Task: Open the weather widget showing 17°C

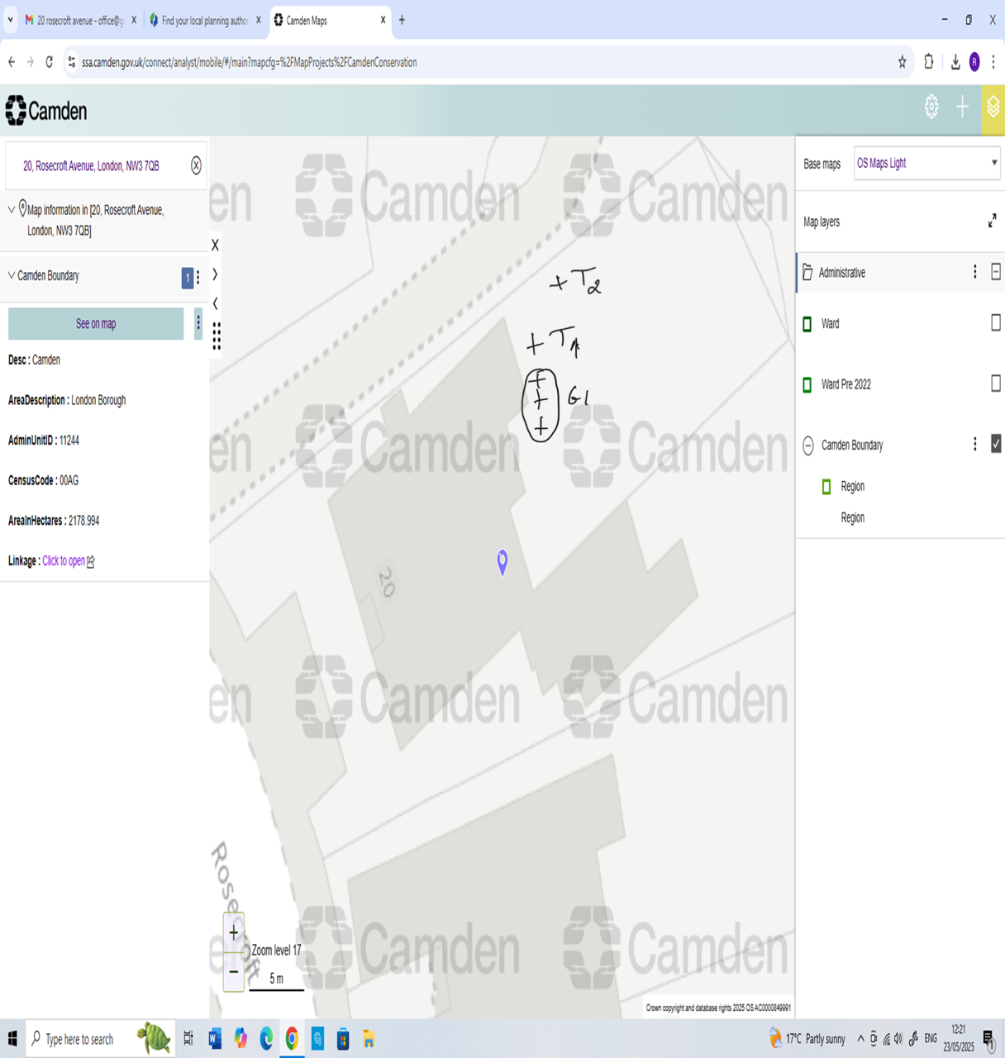Action: click(x=806, y=1039)
